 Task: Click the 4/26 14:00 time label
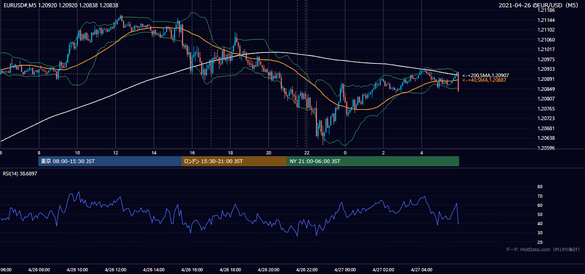click(x=154, y=269)
